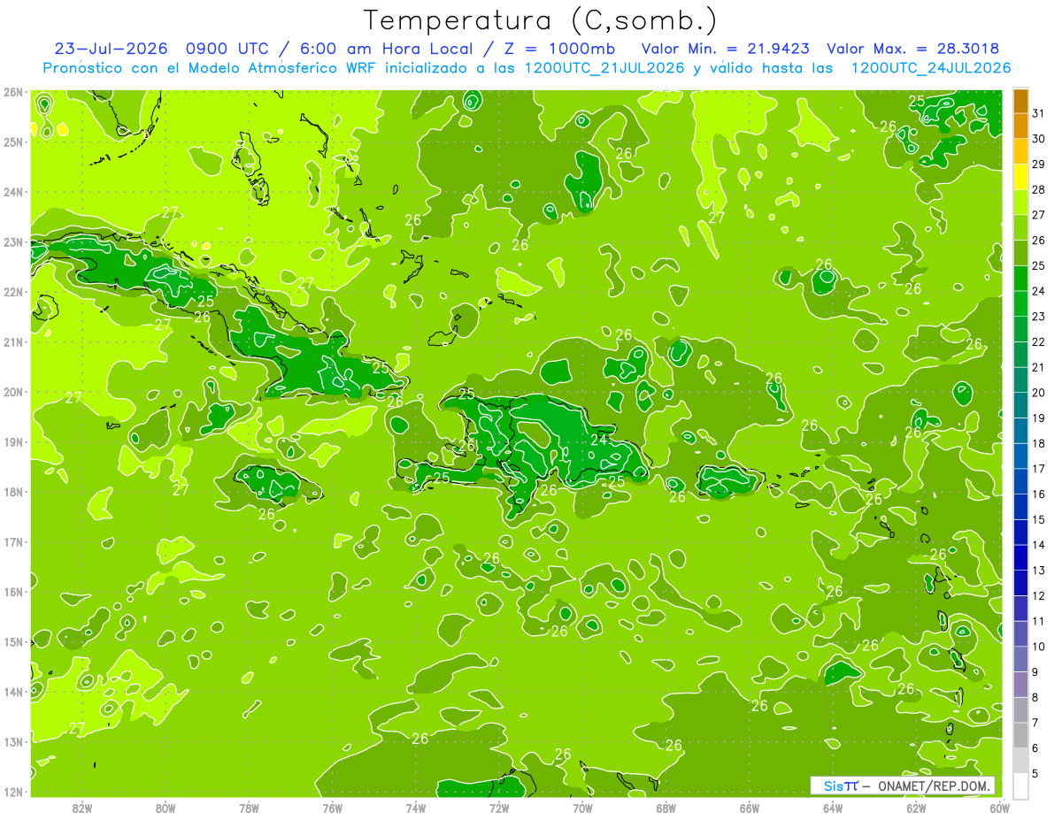Screen dimensions: 1062x820
Task: Click the orange swatch between 29 and 30
Action: click(x=1020, y=151)
